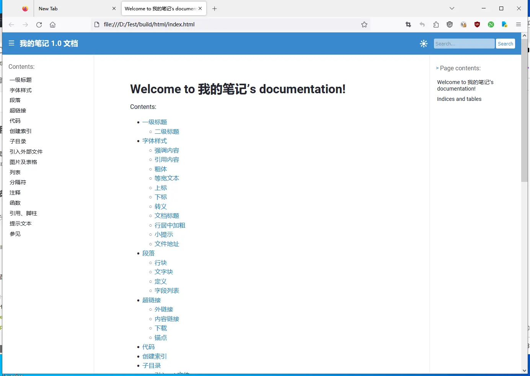This screenshot has width=530, height=376.
Task: Open 注释 in the sidebar
Action: tap(15, 193)
